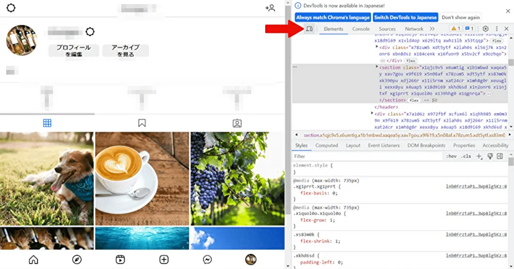514x269 pixels.
Task: Click the padding-left: 0 declaration
Action: pyautogui.click(x=321, y=262)
